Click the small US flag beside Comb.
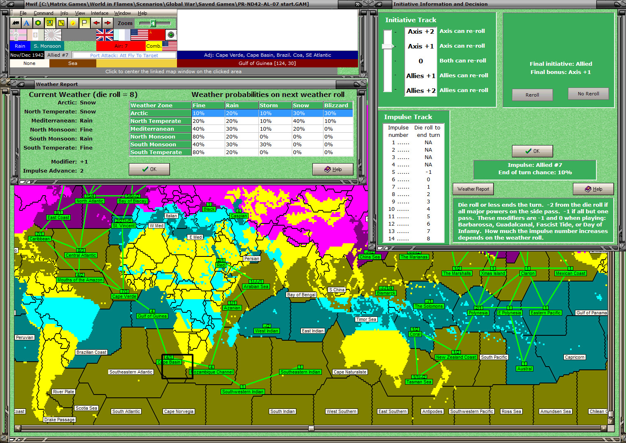Screen dimensions: 626x443 [x=170, y=46]
